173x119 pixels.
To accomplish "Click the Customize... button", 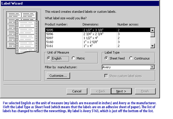I will point(58,76).
